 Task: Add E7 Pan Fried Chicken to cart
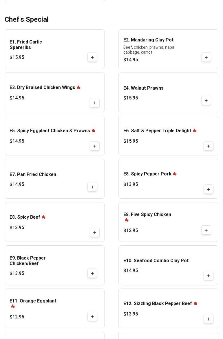coord(92,187)
